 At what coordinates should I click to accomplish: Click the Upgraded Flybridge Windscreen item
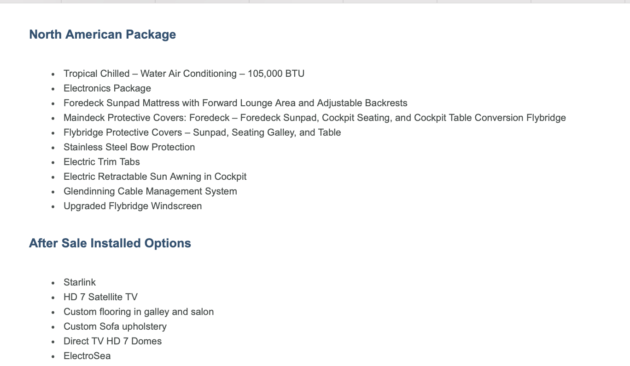[x=133, y=206]
